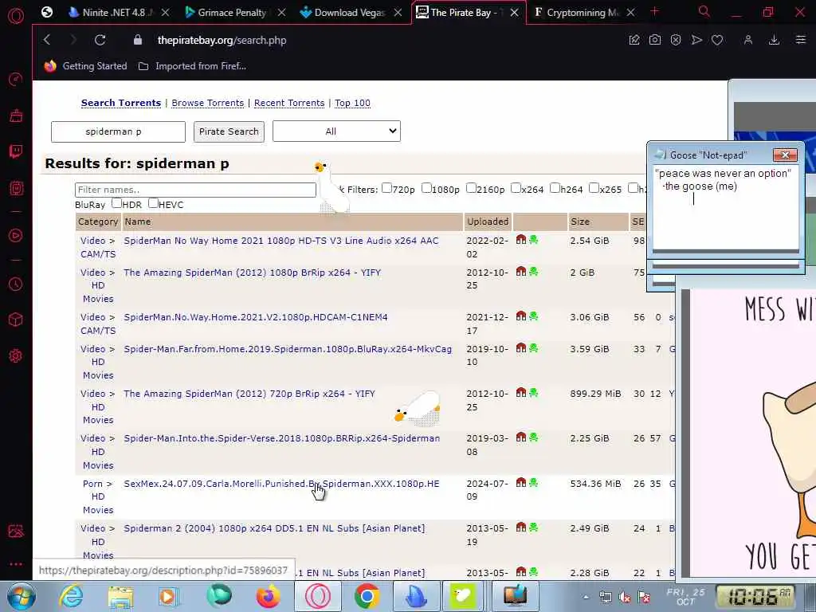Open the GX Control speedometer icon
Image resolution: width=816 pixels, height=612 pixels.
point(16,79)
